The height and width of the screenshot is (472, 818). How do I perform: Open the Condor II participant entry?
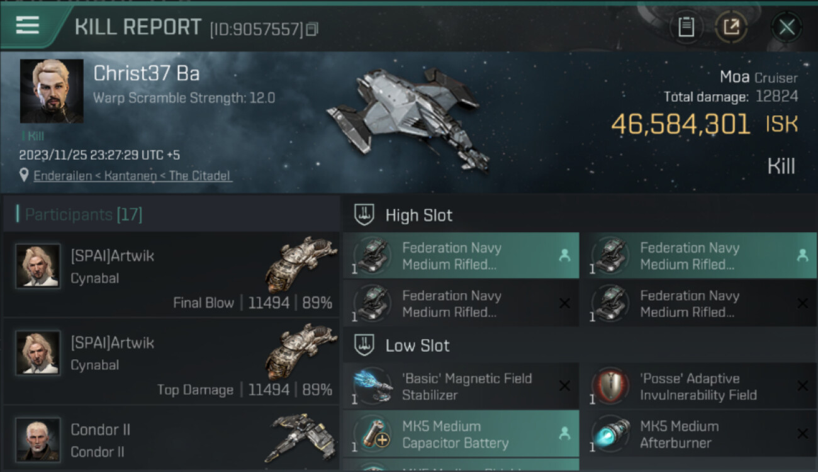click(x=171, y=440)
